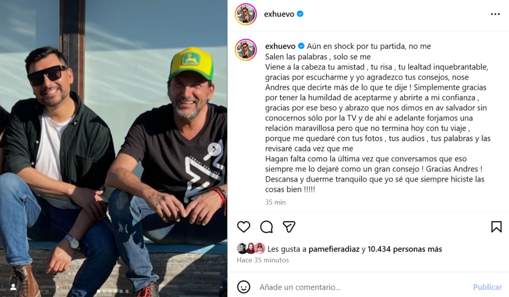
Task: Like the post with the heart icon
Action: point(243,227)
